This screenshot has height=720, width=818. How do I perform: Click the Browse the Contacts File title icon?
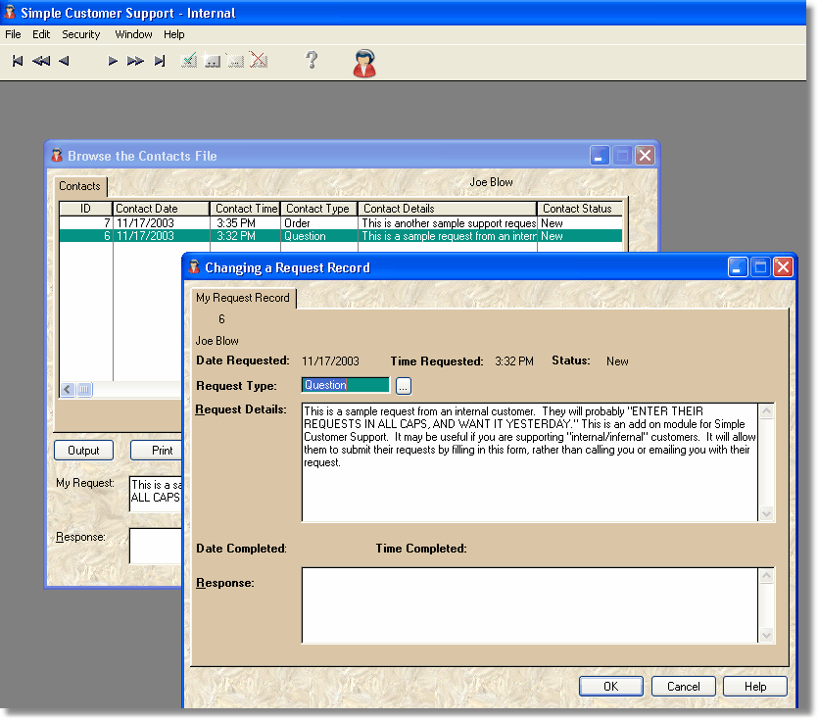point(57,155)
